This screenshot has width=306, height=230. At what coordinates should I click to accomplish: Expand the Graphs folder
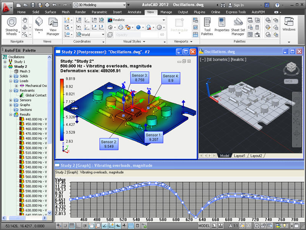coord(11,105)
